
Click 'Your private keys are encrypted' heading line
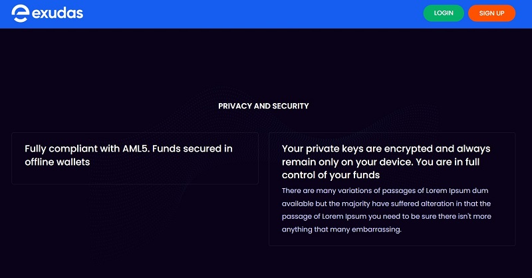tap(387, 148)
